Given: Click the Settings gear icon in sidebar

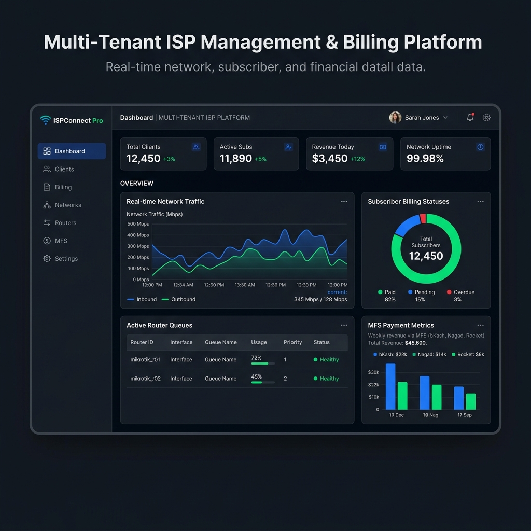Looking at the screenshot, I should pyautogui.click(x=47, y=259).
